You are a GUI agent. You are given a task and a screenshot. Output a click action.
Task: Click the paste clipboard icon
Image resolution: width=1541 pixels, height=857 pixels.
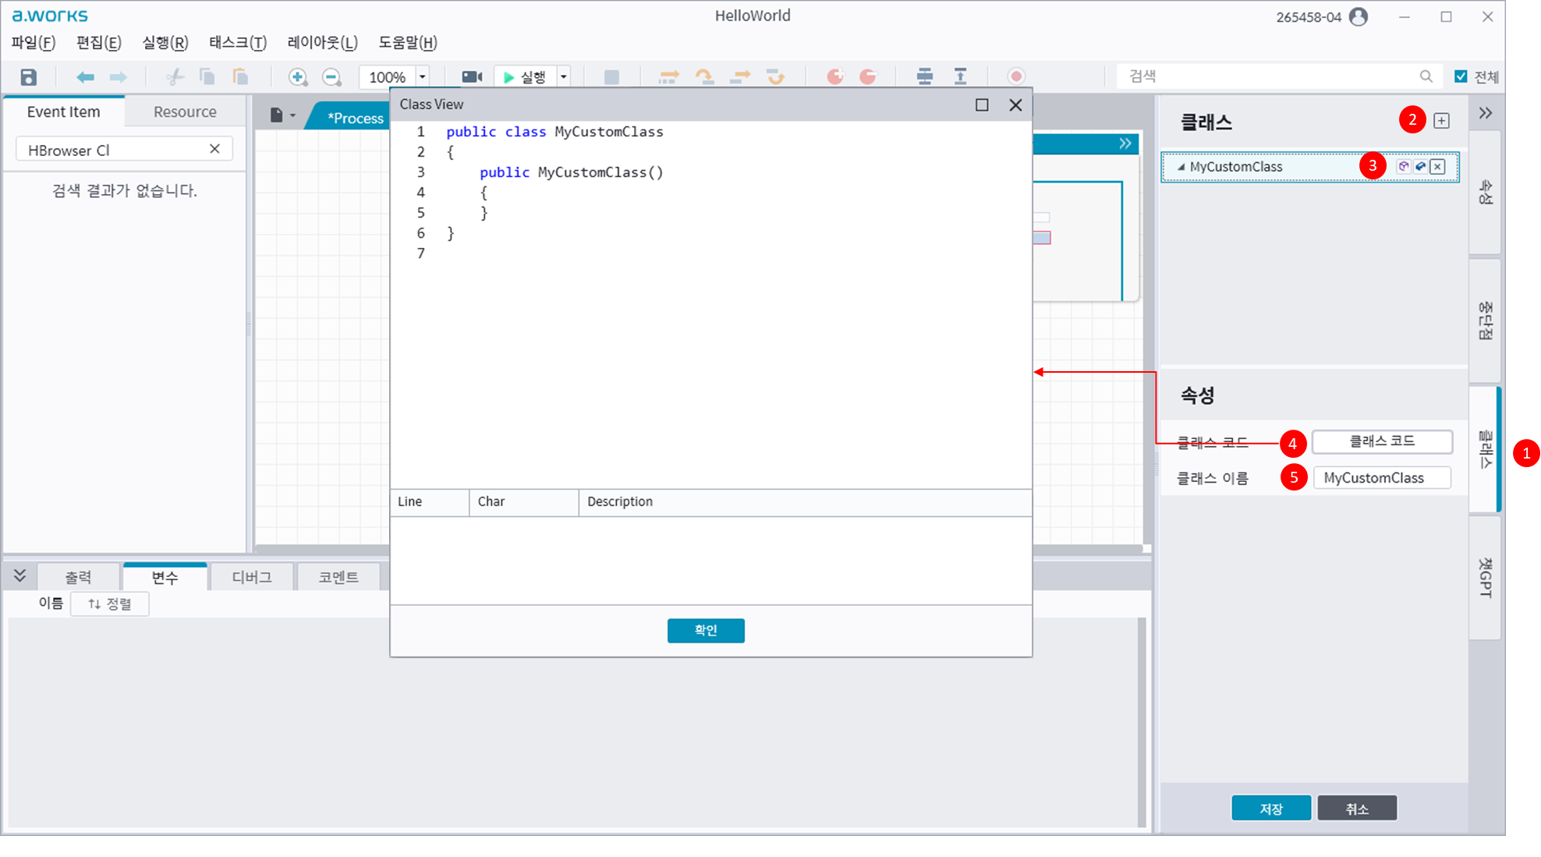[240, 76]
